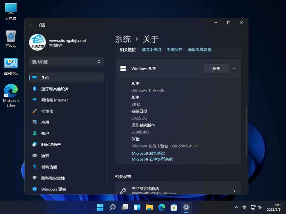Open 控制面板 from desktop
Image resolution: width=286 pixels, height=214 pixels.
pyautogui.click(x=10, y=66)
